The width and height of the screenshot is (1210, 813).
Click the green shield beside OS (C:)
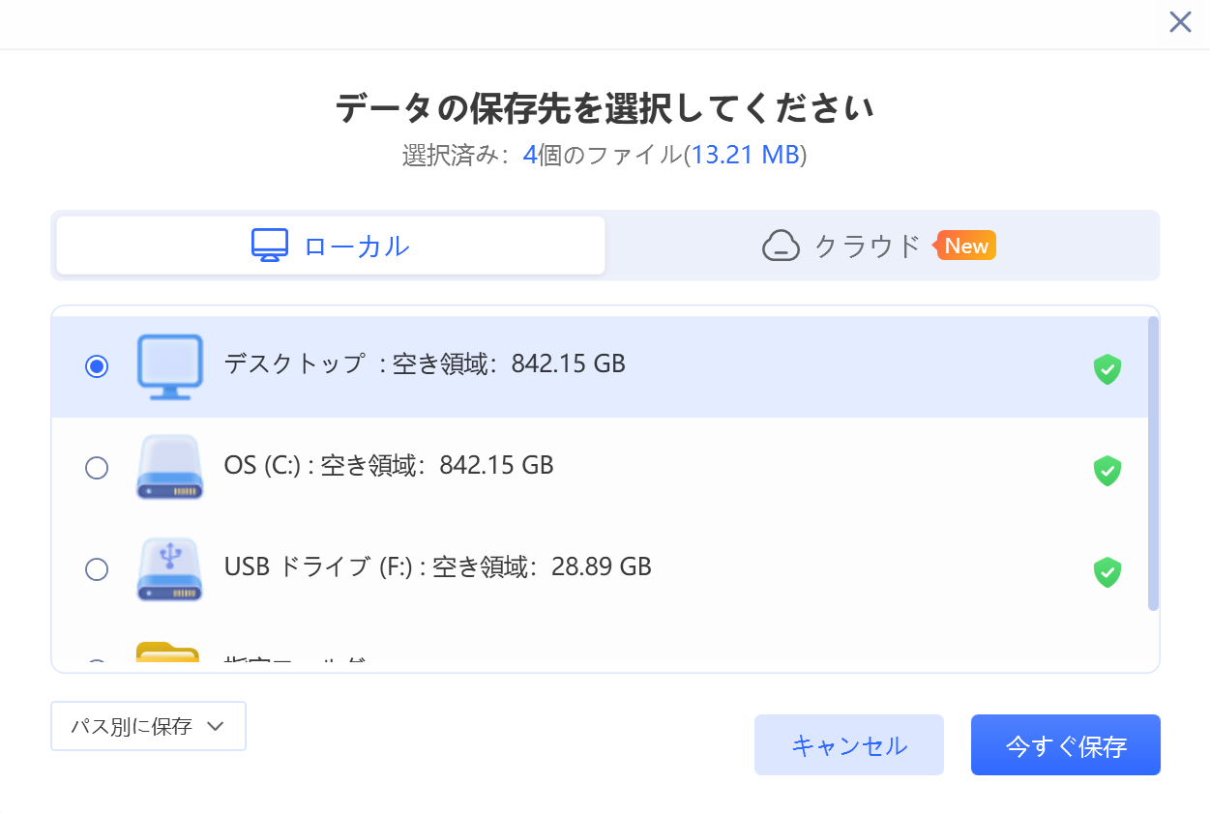pyautogui.click(x=1107, y=471)
